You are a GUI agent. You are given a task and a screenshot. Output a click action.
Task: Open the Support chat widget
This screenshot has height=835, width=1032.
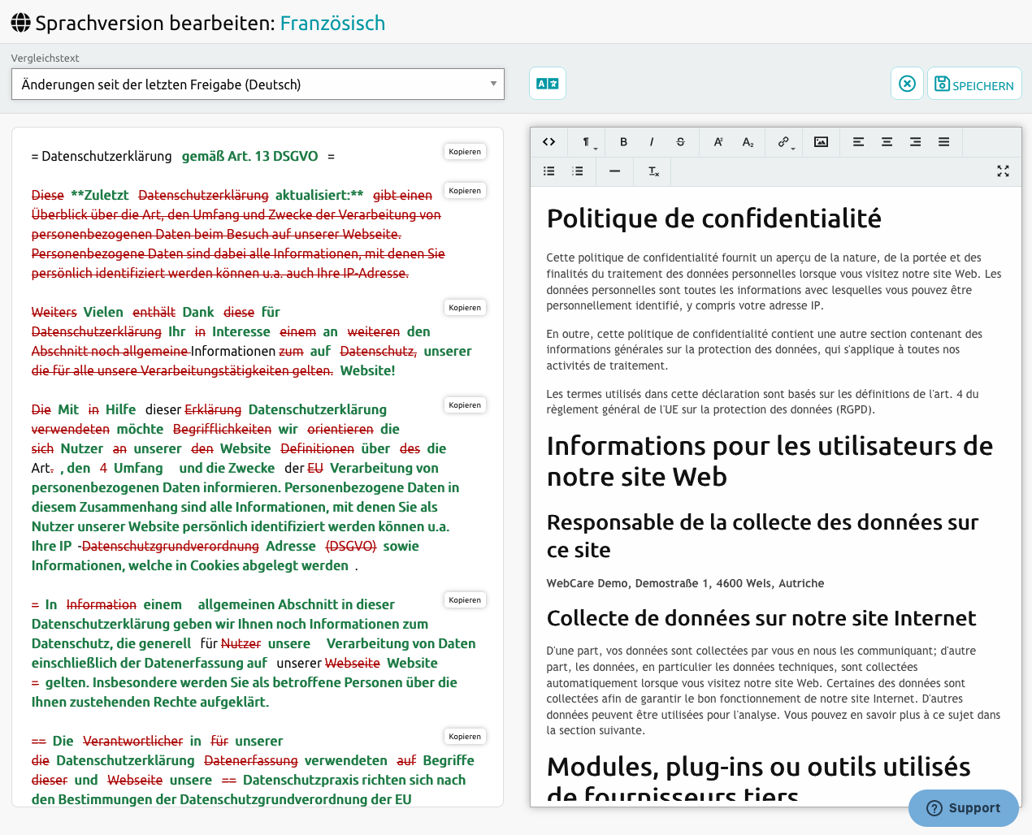(963, 807)
